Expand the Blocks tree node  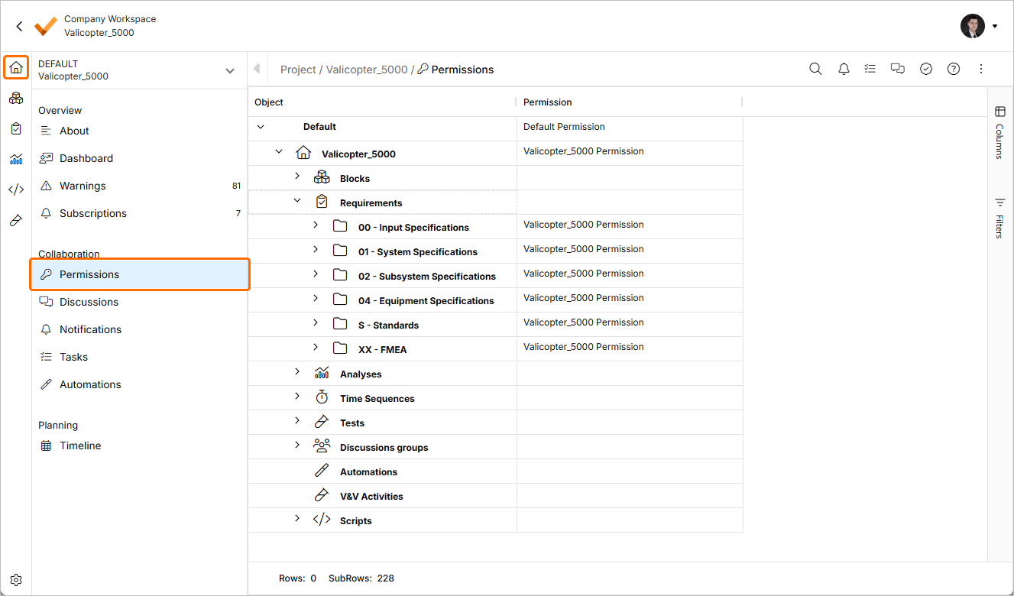click(x=297, y=176)
